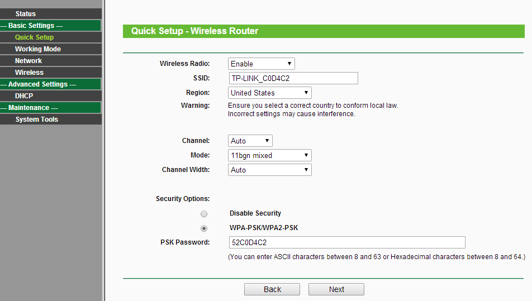The image size is (532, 301).
Task: Click the Security Options label
Action: coord(183,199)
